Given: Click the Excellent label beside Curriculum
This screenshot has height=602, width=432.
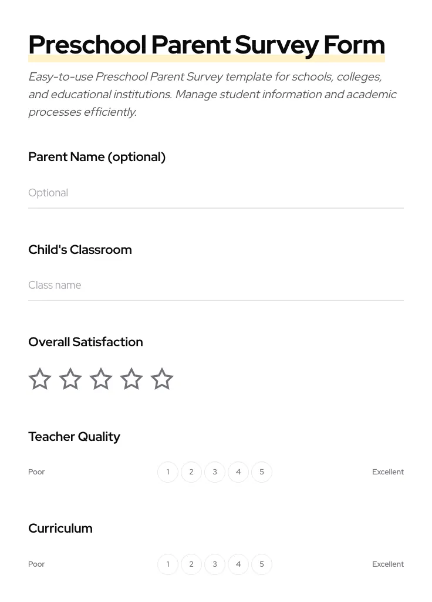Looking at the screenshot, I should pos(388,564).
